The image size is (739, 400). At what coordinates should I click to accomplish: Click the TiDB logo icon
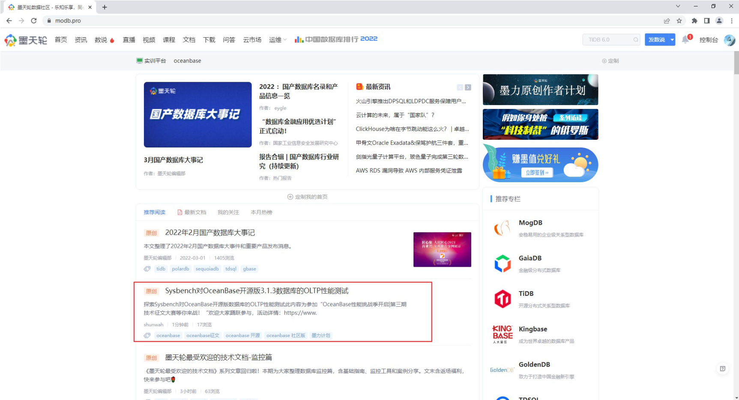(503, 299)
